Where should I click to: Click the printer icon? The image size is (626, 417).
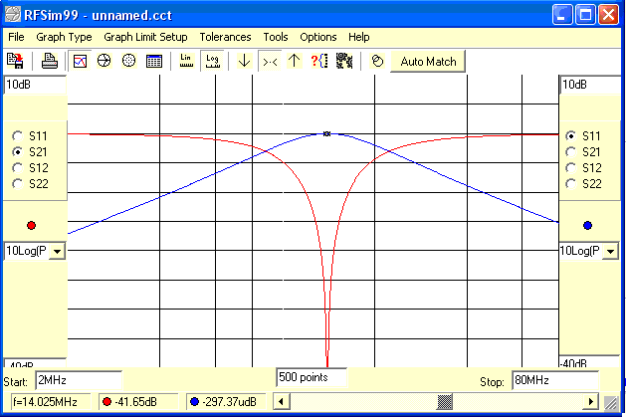coord(50,61)
